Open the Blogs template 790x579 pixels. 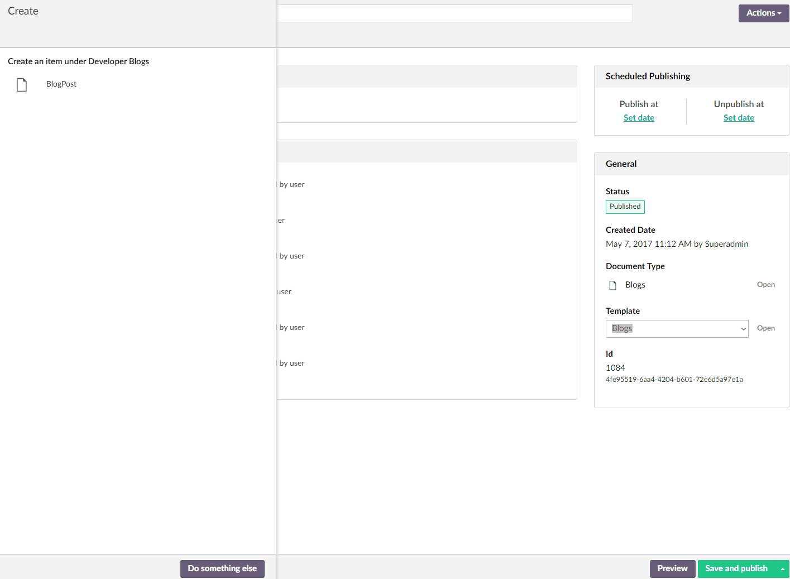(x=766, y=328)
